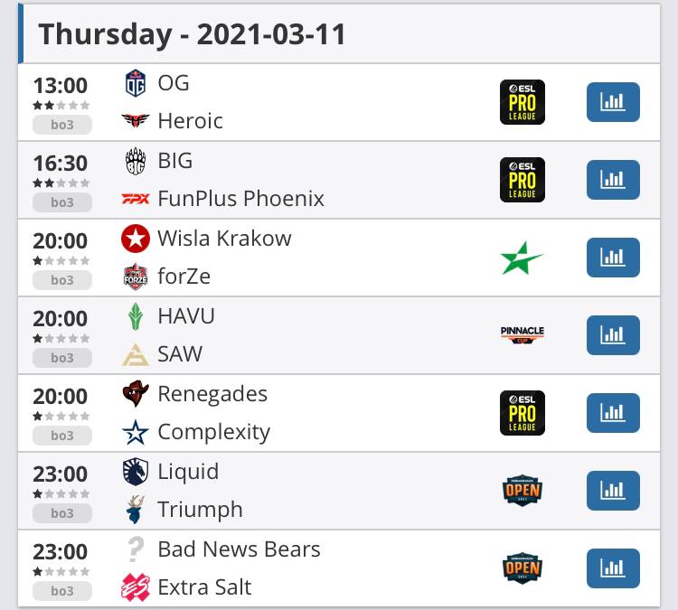Image resolution: width=678 pixels, height=610 pixels.
Task: Open stats for BIG vs FunPlus Phoenix
Action: tap(613, 180)
